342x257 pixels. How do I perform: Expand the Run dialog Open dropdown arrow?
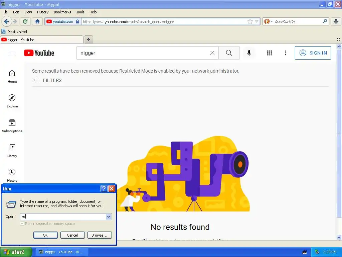pyautogui.click(x=109, y=217)
